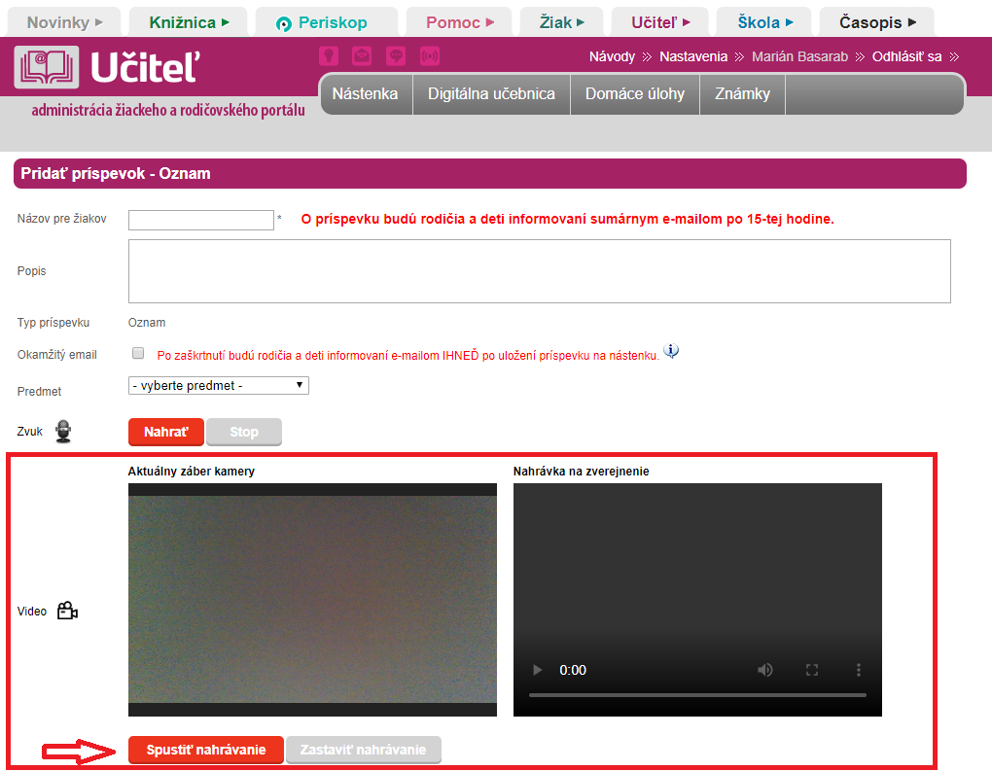
Task: Expand the Knižnica menu
Action: (189, 22)
